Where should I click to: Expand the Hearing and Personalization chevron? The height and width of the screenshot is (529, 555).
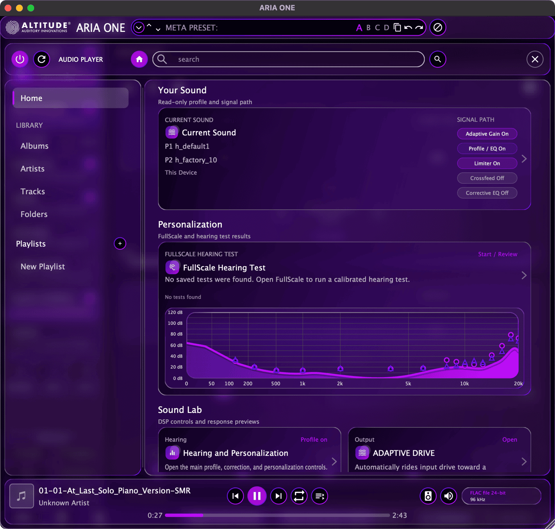(x=334, y=462)
